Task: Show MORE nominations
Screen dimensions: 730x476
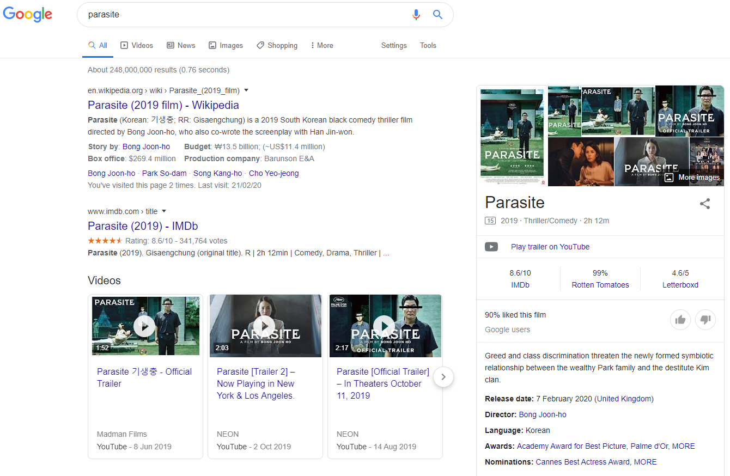Action: [x=646, y=462]
